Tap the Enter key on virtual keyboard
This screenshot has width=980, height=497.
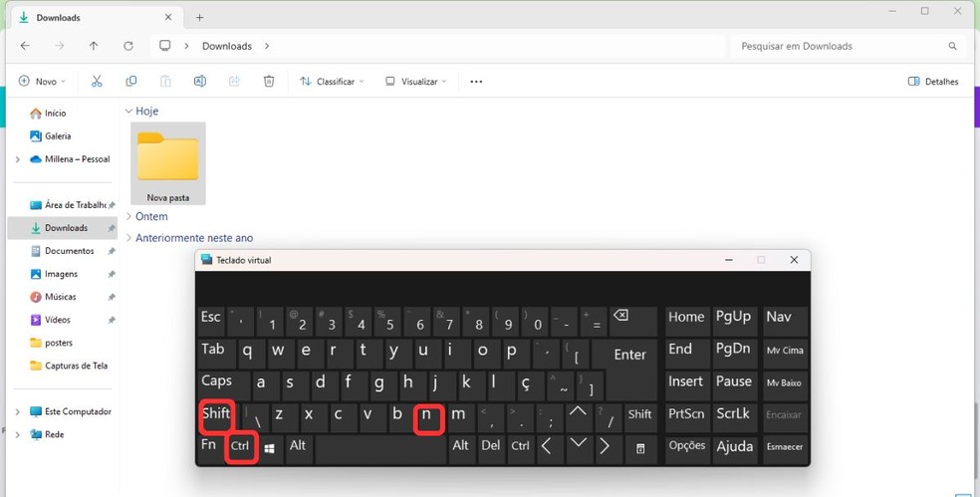[x=630, y=355]
